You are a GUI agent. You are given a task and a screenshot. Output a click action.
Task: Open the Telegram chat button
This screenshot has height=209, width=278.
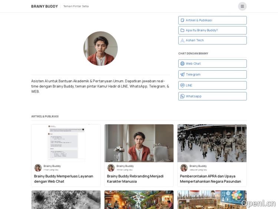coord(212,74)
